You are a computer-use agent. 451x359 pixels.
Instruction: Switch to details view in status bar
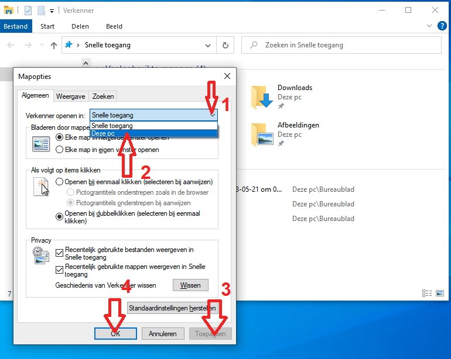[x=426, y=293]
